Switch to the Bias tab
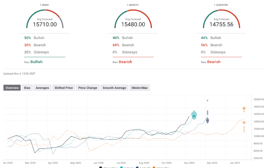The width and height of the screenshot is (274, 168). pos(27,88)
